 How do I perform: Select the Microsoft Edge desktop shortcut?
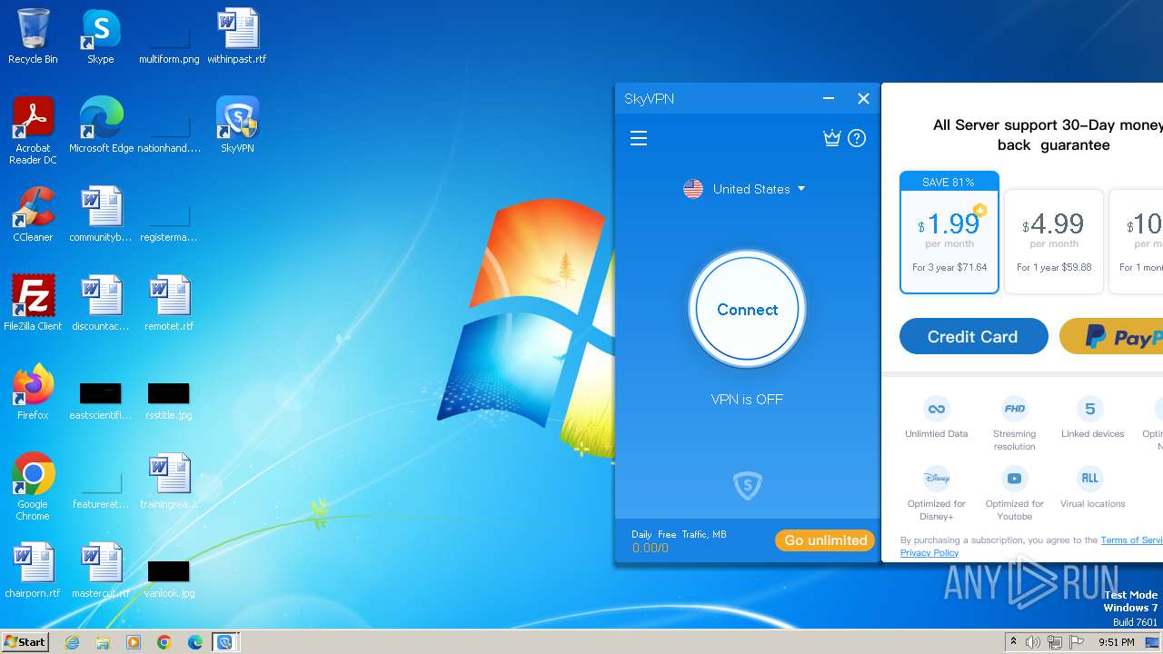pyautogui.click(x=101, y=125)
